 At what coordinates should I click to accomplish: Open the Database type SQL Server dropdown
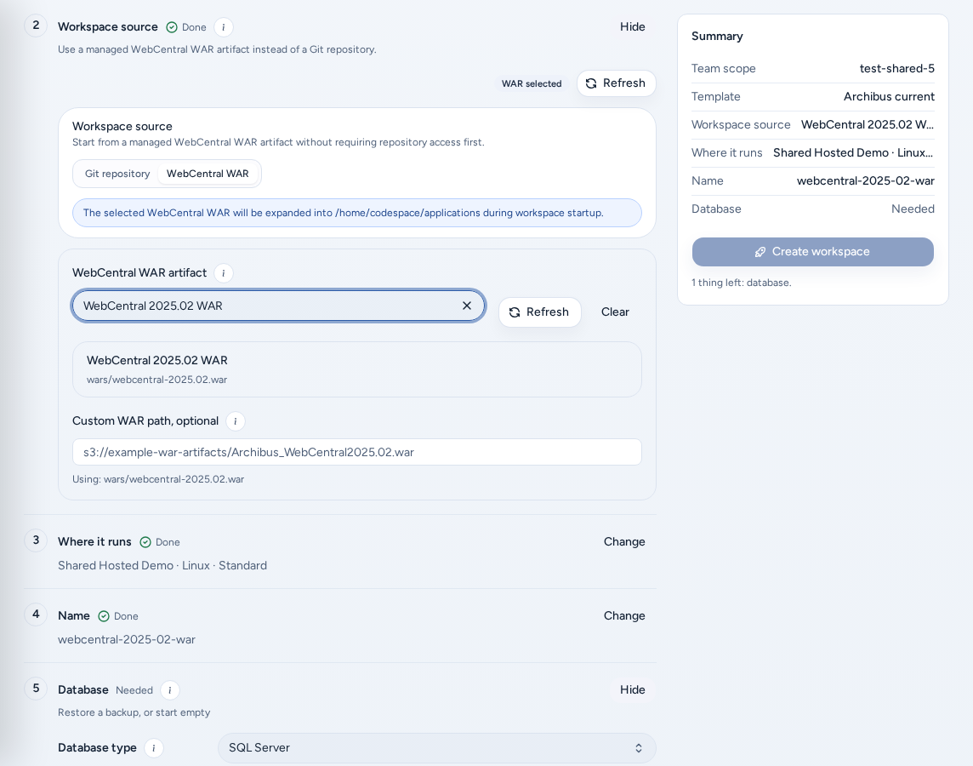[x=437, y=748]
